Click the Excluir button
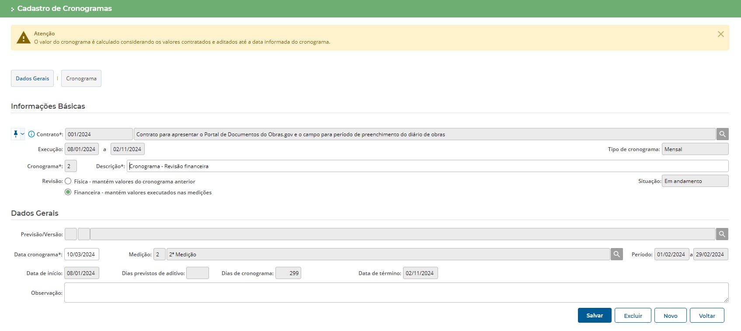The height and width of the screenshot is (331, 741). [x=633, y=315]
